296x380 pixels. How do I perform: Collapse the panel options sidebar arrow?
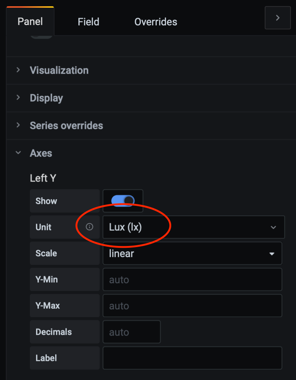tap(278, 18)
